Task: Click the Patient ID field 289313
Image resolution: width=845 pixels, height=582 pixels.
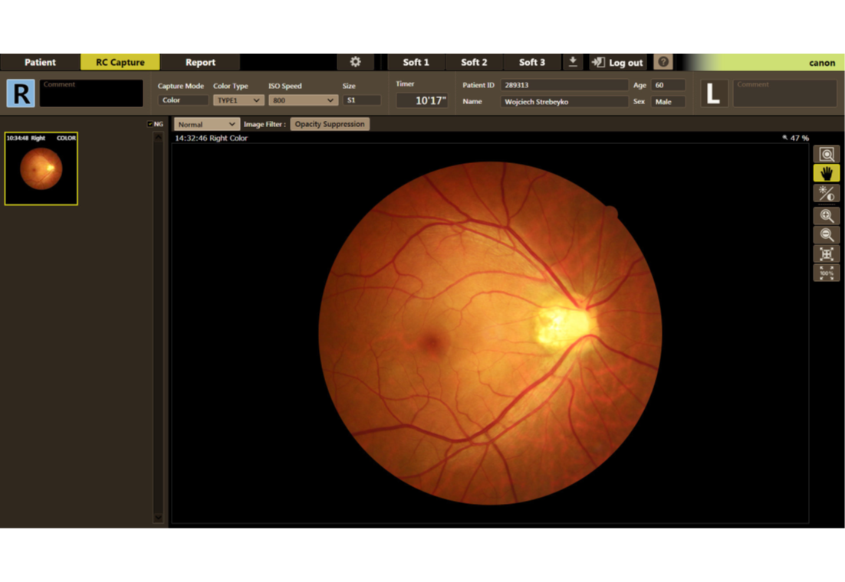Action: [564, 85]
